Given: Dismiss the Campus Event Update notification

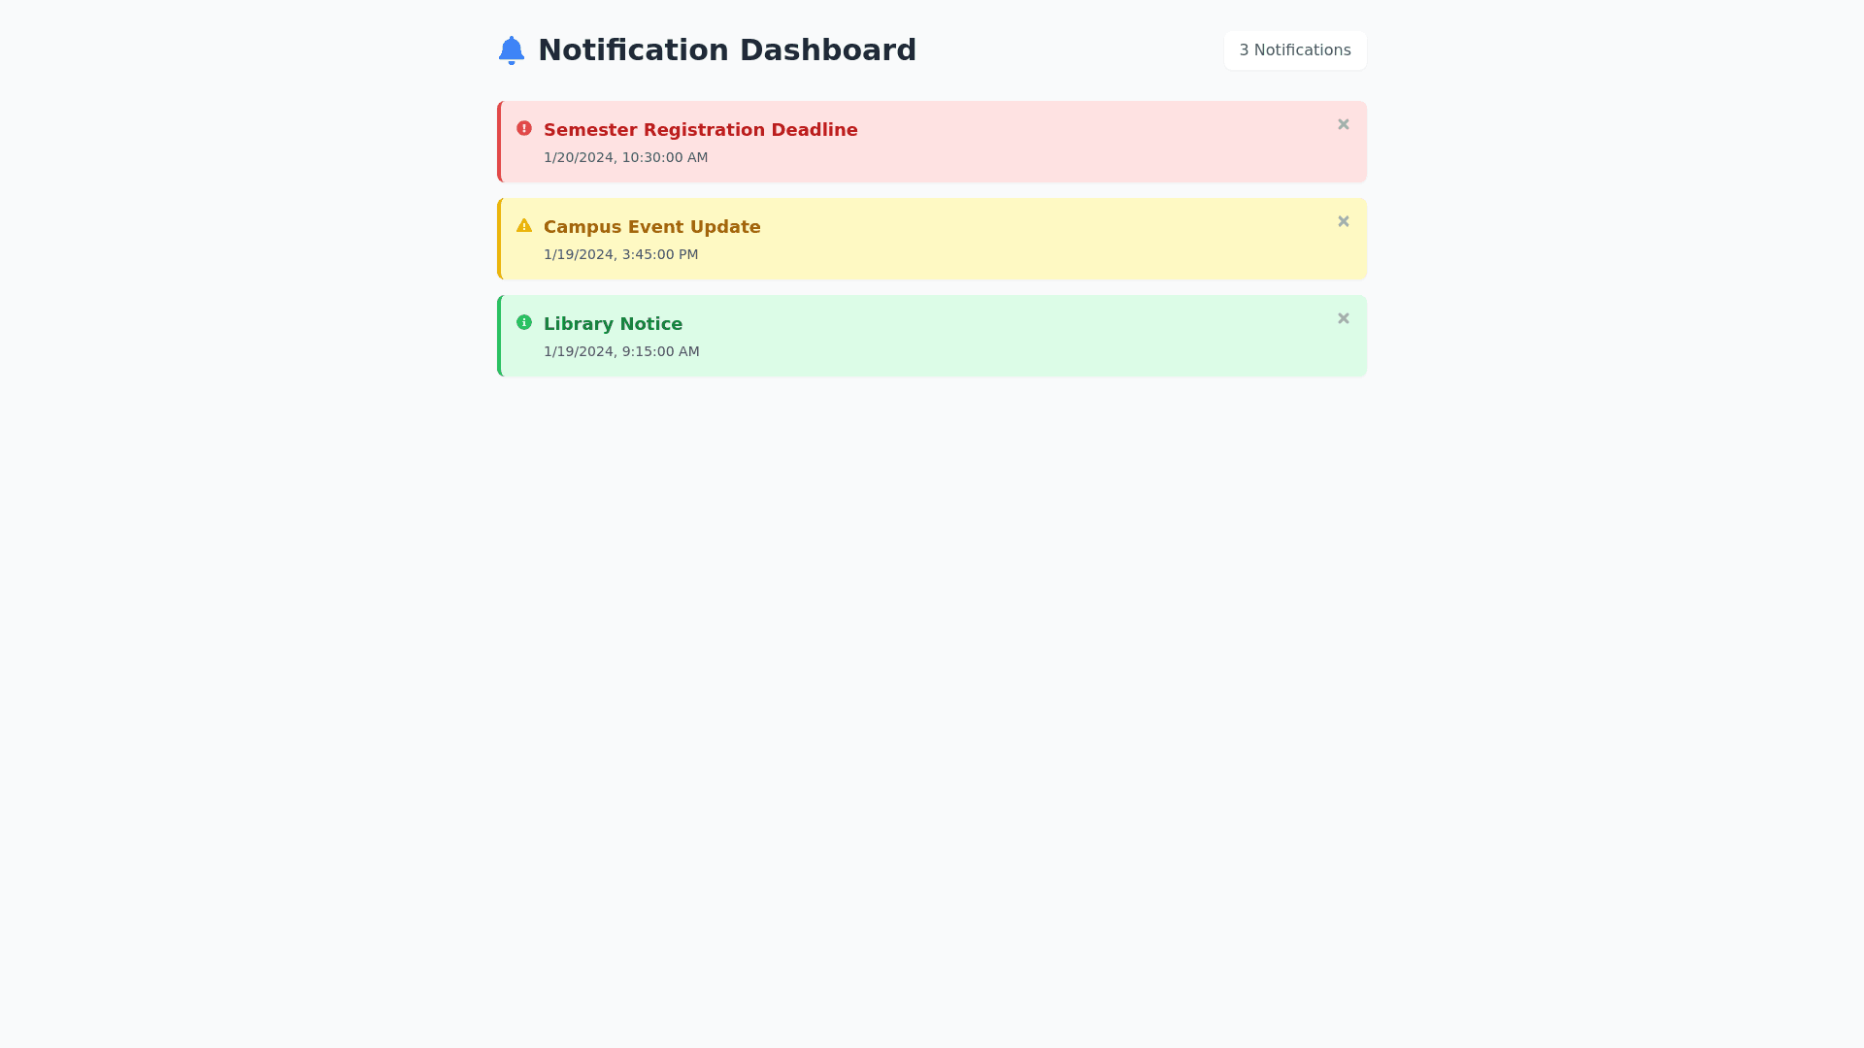Looking at the screenshot, I should click(x=1344, y=221).
